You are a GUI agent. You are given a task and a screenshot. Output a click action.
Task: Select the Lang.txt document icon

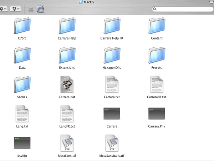(x=22, y=114)
